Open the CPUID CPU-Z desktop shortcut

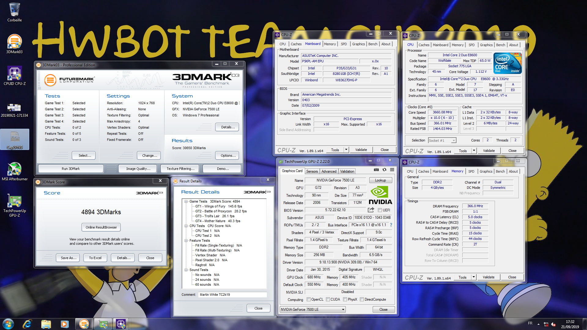pos(14,75)
